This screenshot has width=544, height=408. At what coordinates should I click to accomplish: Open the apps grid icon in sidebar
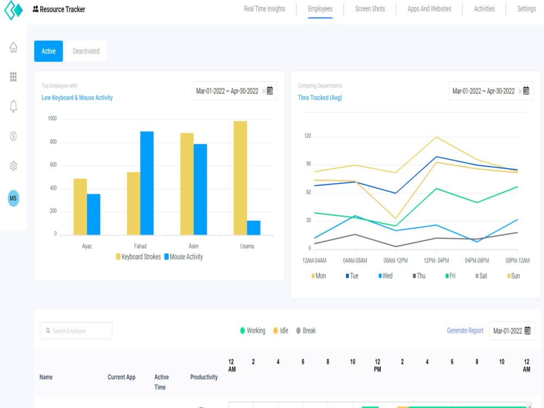pos(13,77)
